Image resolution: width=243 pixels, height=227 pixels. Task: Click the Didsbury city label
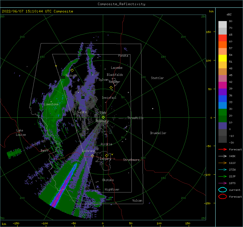(102, 121)
